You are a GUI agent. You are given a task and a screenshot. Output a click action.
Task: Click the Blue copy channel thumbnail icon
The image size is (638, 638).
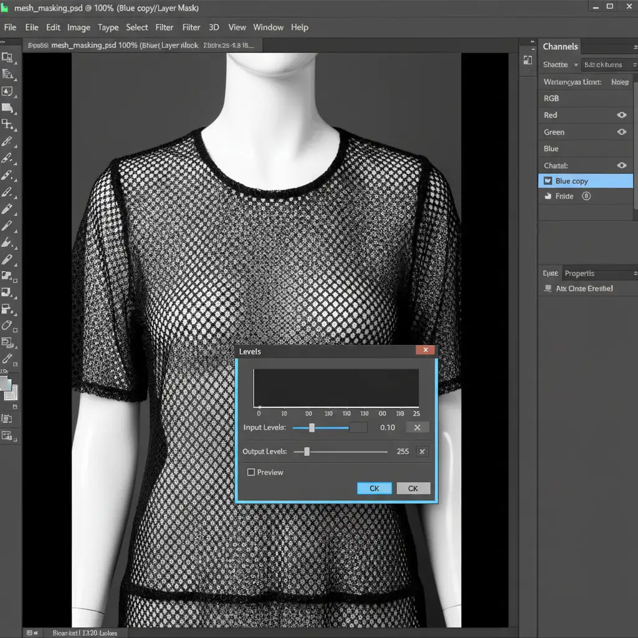click(x=548, y=181)
